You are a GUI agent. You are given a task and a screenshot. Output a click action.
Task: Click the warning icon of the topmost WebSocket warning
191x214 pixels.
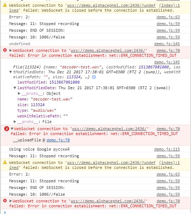coord(5,5)
